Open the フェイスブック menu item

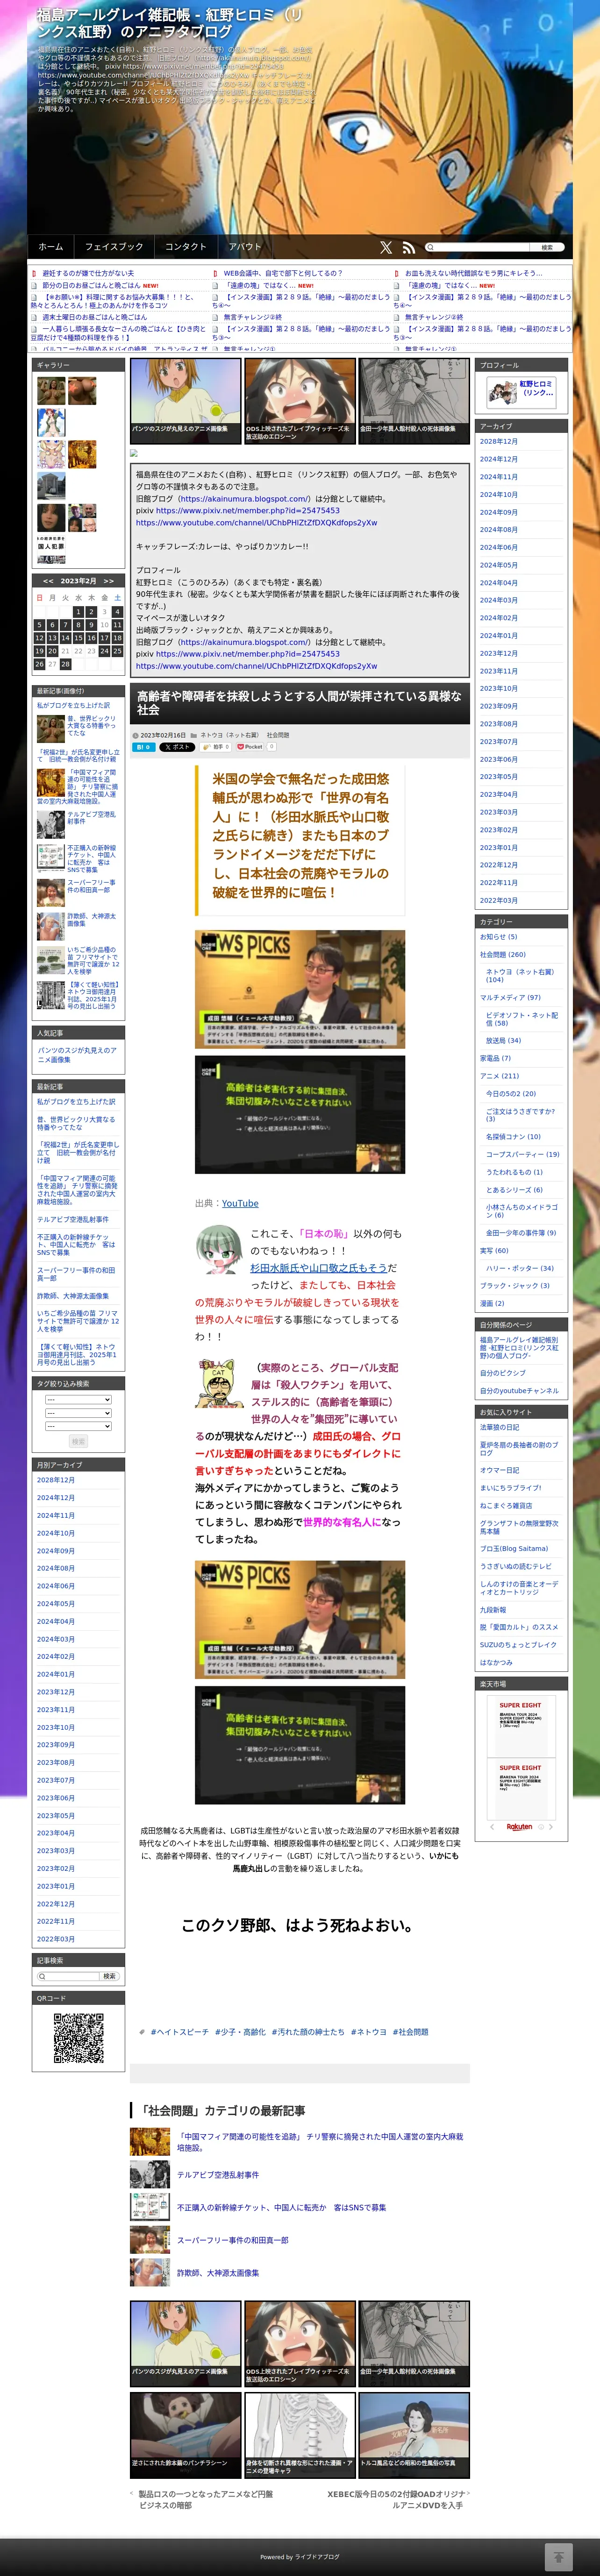[114, 247]
